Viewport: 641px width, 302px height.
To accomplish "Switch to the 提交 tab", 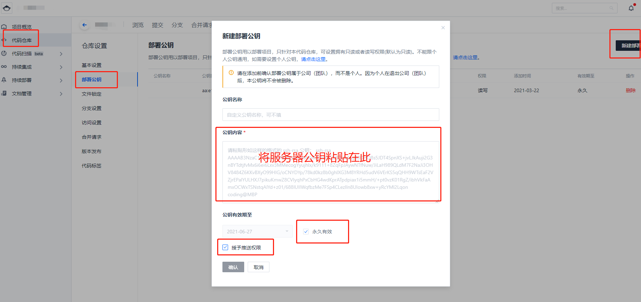I will point(158,25).
